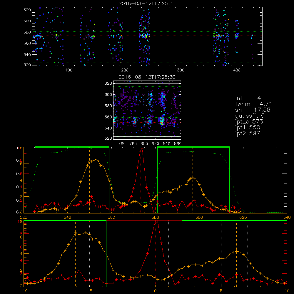The width and height of the screenshot is (294, 294).
Task: Click the orange dashed line at 550 in the 520-640 plot
Action: click(89, 180)
